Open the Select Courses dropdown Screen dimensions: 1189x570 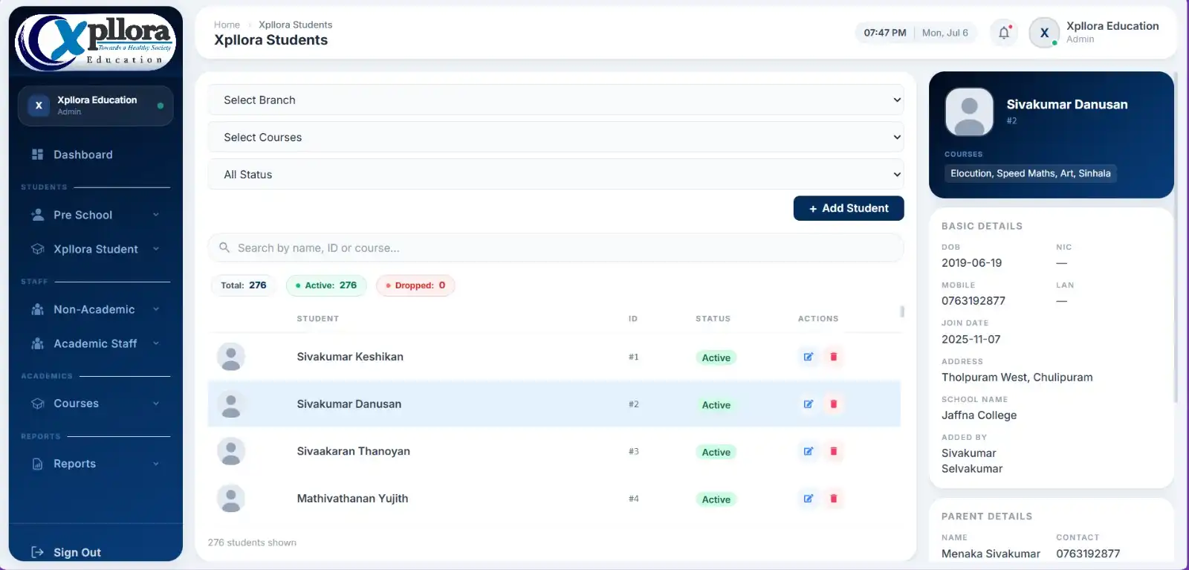556,137
